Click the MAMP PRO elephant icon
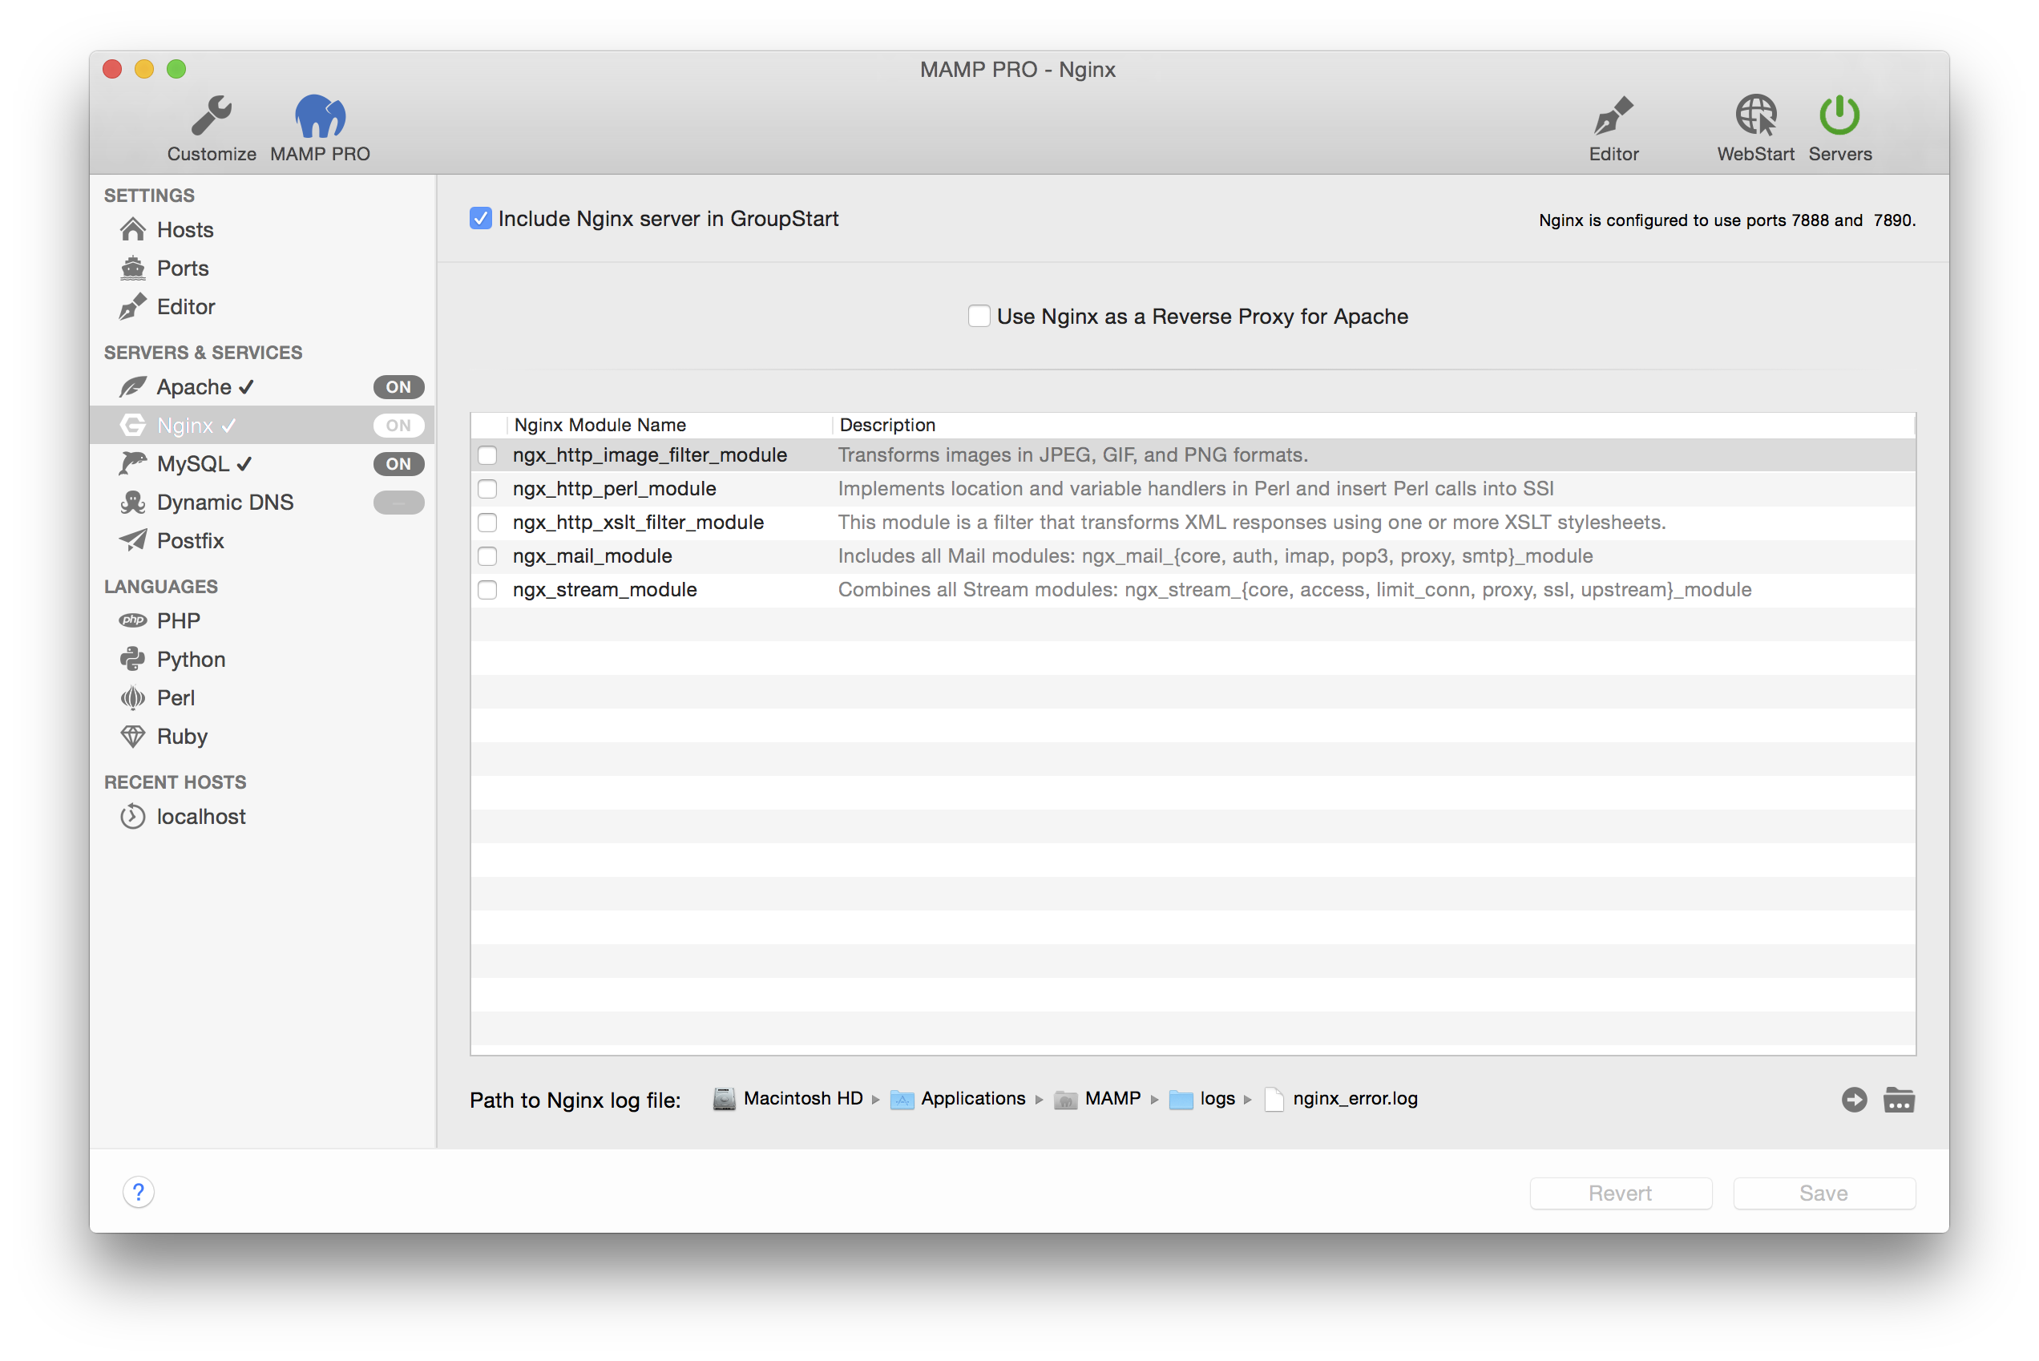This screenshot has height=1361, width=2039. pos(320,116)
